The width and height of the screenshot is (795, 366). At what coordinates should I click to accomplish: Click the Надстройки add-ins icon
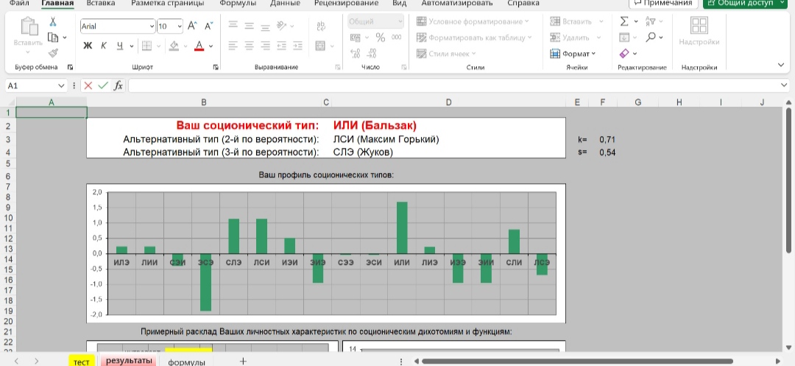(699, 25)
